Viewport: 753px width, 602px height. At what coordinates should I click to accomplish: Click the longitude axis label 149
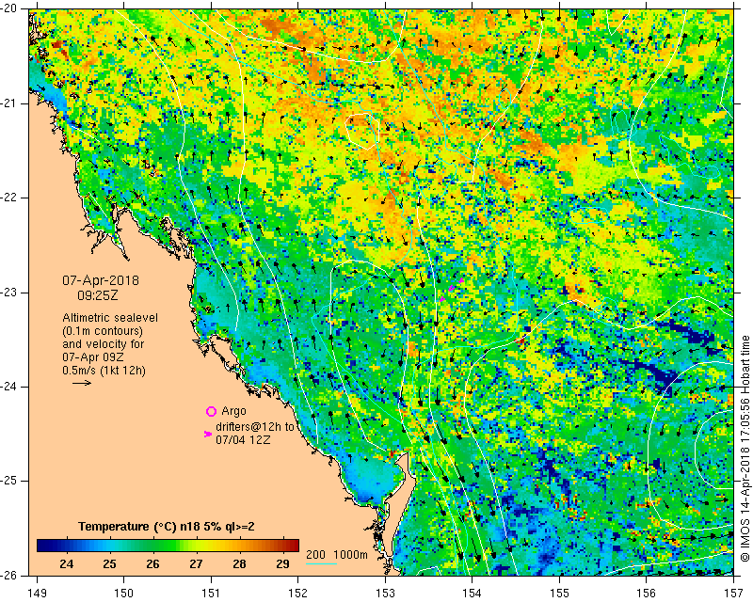point(37,594)
